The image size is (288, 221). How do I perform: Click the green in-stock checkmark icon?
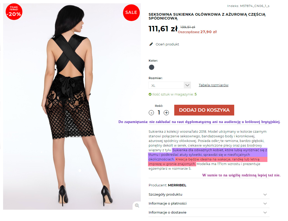150,94
